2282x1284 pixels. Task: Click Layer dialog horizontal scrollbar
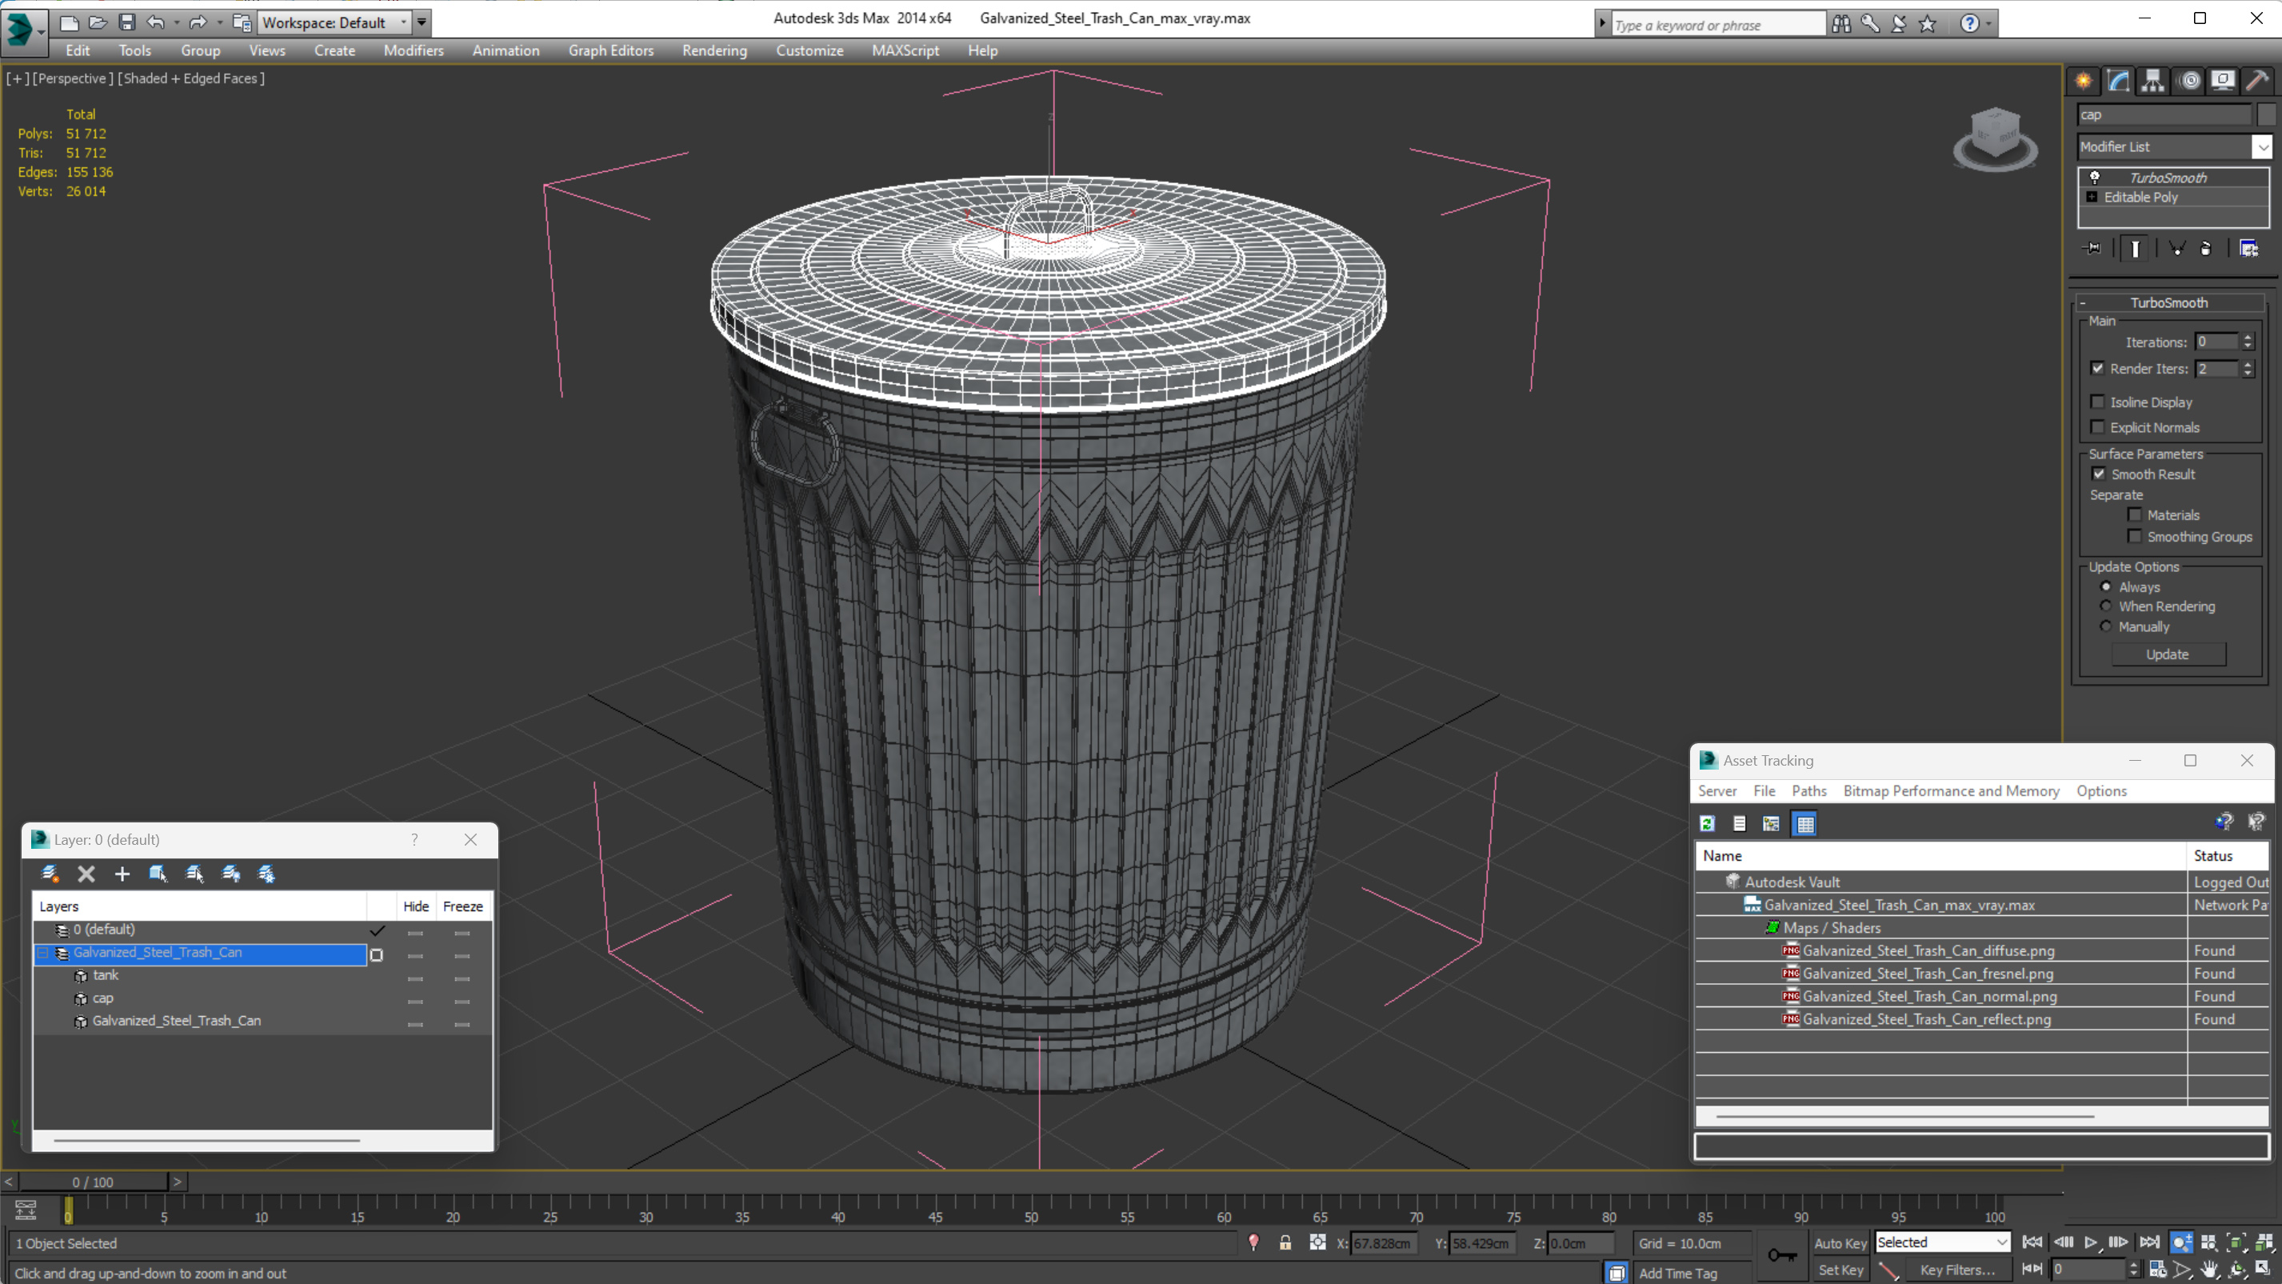pos(206,1141)
